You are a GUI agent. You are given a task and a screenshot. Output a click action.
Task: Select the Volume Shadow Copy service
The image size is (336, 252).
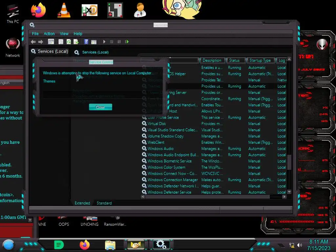(214, 136)
